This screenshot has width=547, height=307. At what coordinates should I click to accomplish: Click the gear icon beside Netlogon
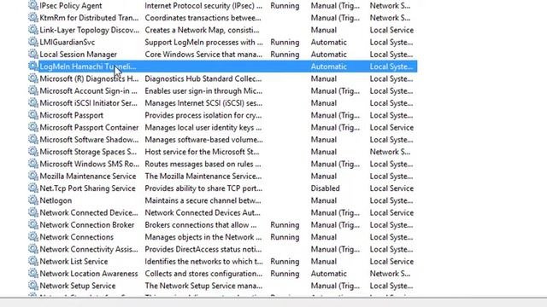point(33,200)
